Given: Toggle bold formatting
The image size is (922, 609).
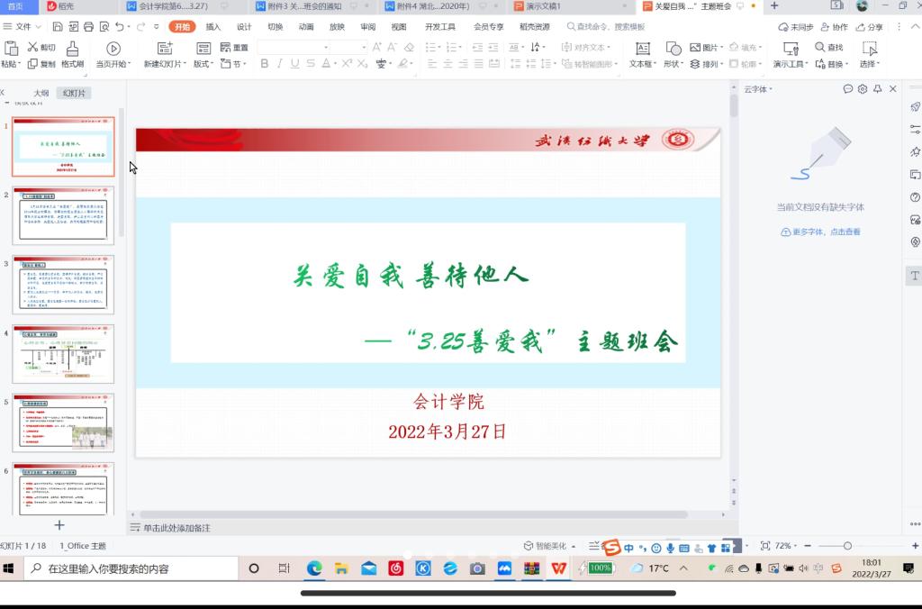Looking at the screenshot, I should [264, 64].
